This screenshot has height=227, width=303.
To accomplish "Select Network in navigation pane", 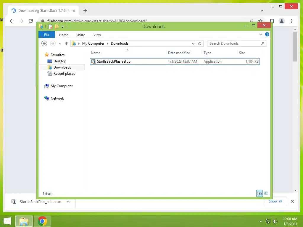I will (57, 98).
